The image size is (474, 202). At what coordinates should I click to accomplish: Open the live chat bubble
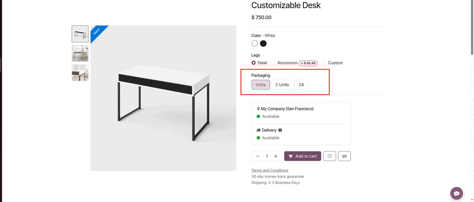click(456, 193)
